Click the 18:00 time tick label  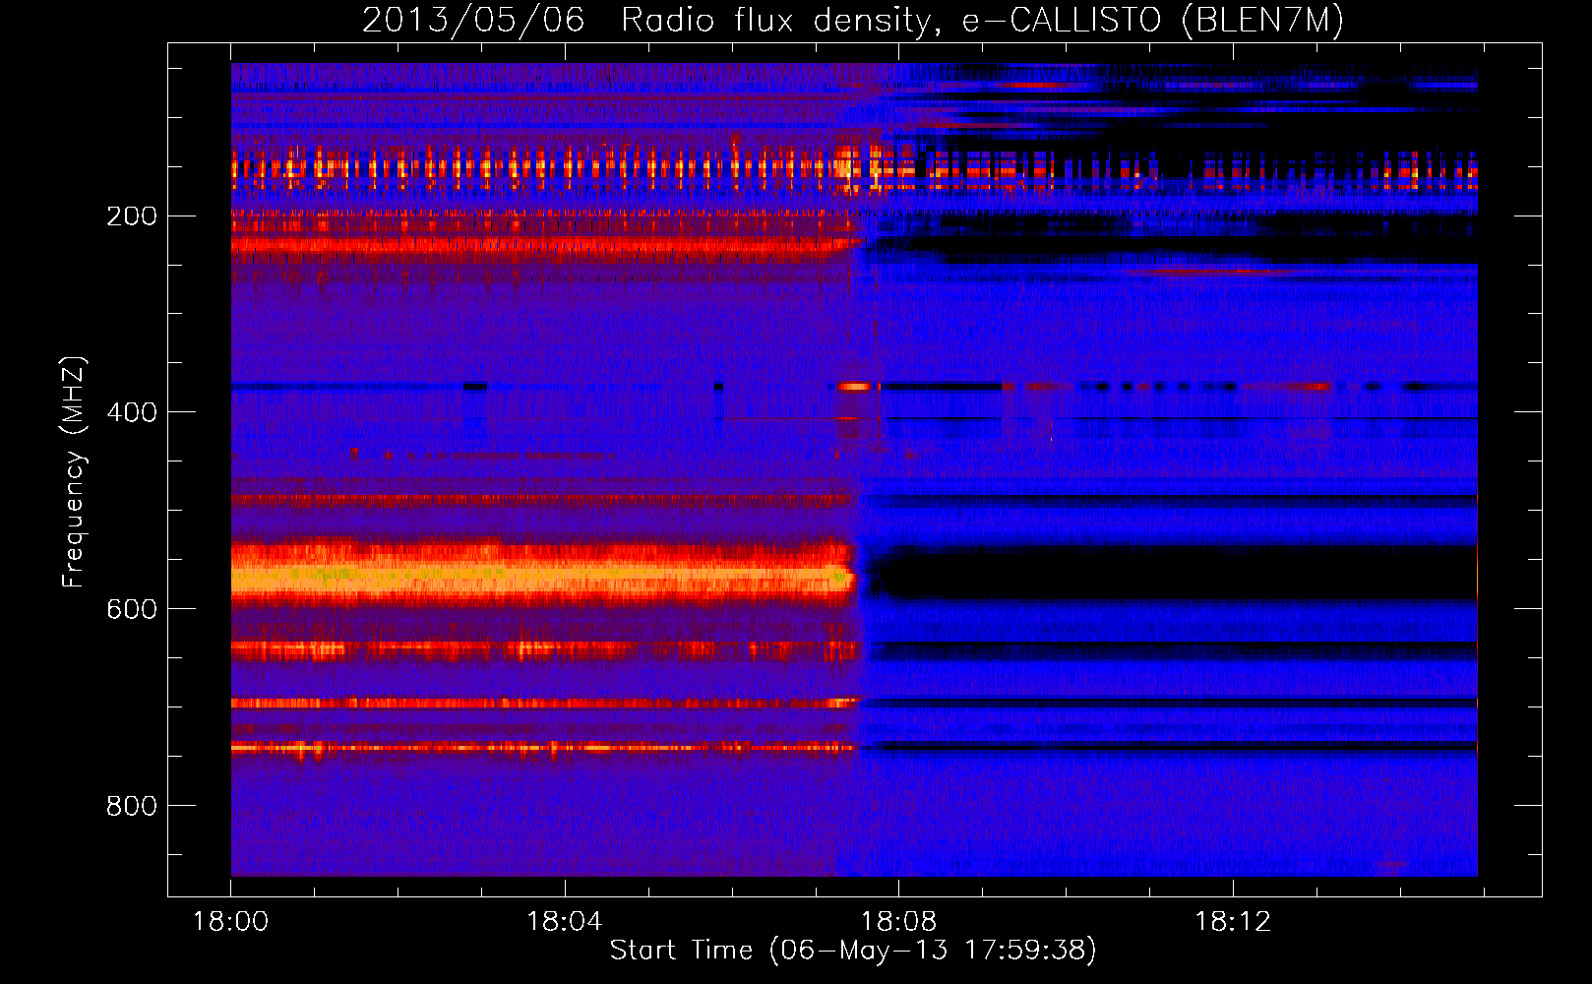pyautogui.click(x=230, y=922)
